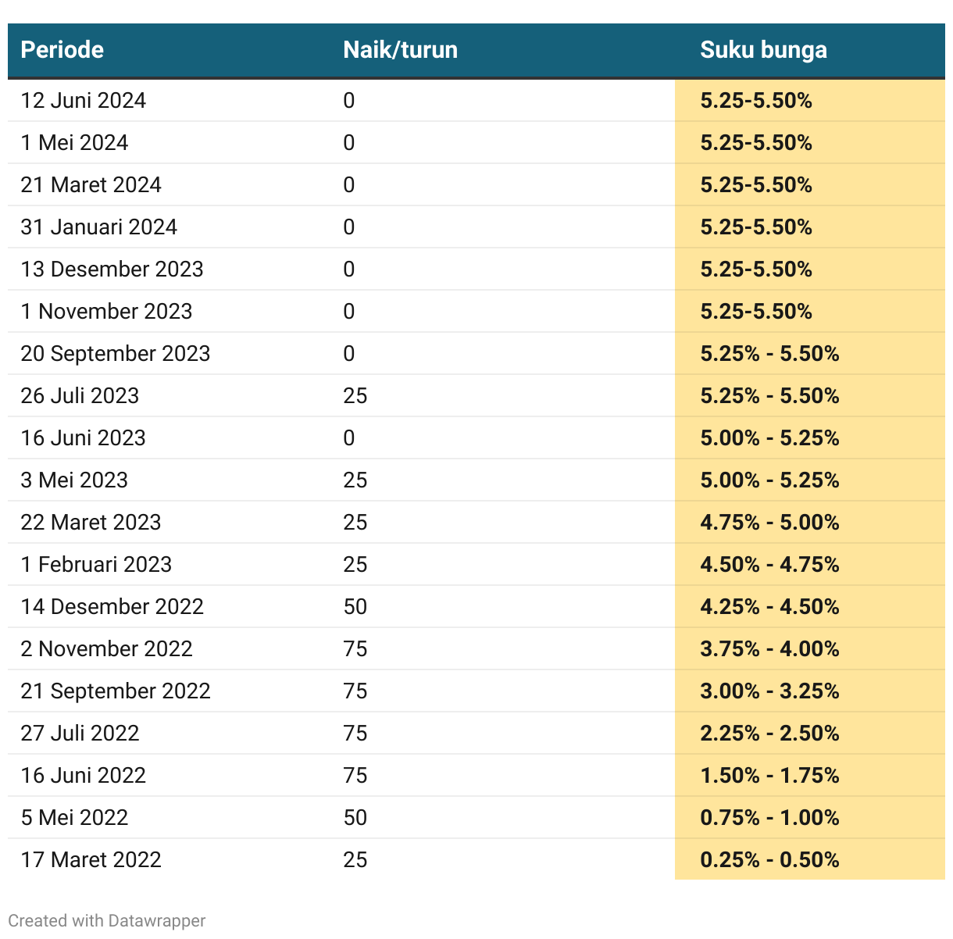Click the Naik/turun column header
This screenshot has height=939, width=953.
pyautogui.click(x=400, y=50)
